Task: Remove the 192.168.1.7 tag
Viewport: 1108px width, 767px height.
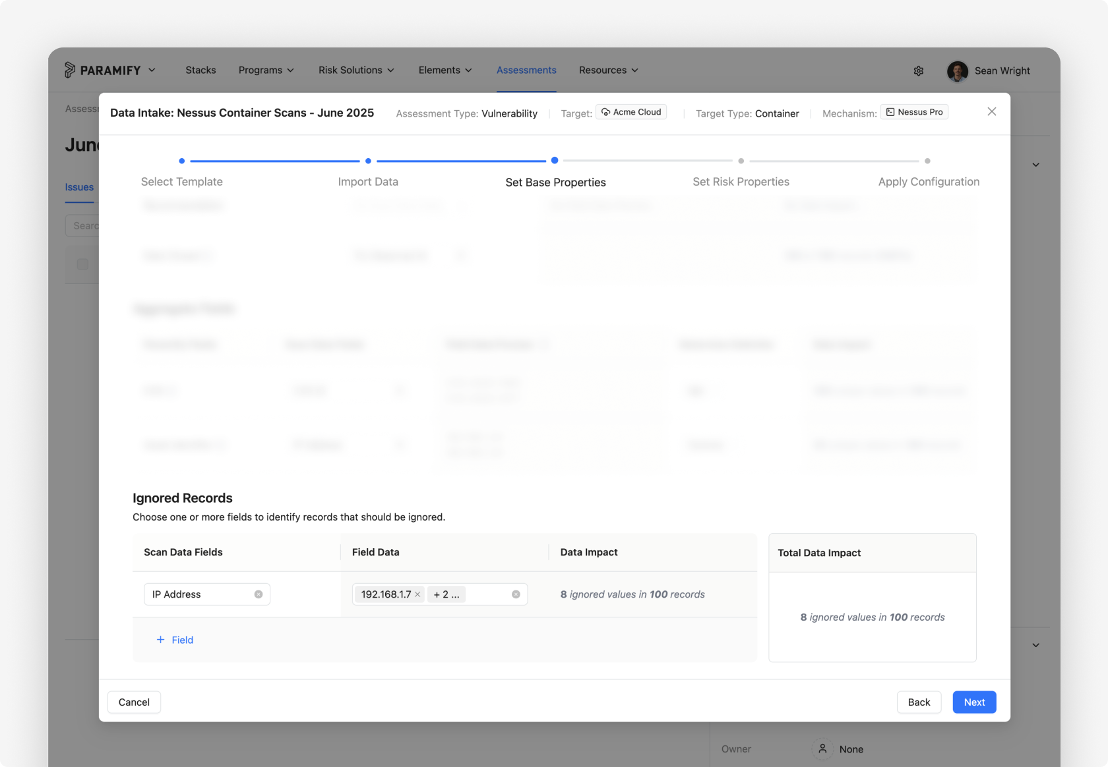Action: pos(417,594)
